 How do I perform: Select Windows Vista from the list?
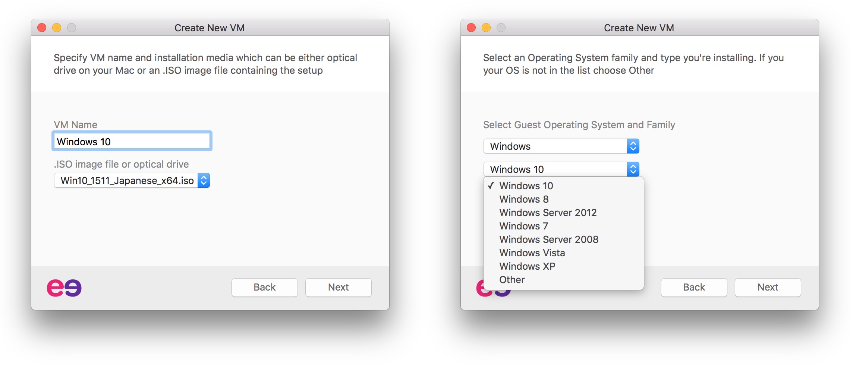tap(564, 253)
